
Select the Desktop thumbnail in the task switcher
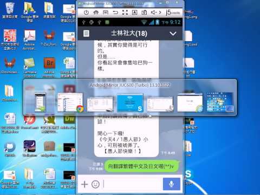pyautogui.click(x=220, y=102)
